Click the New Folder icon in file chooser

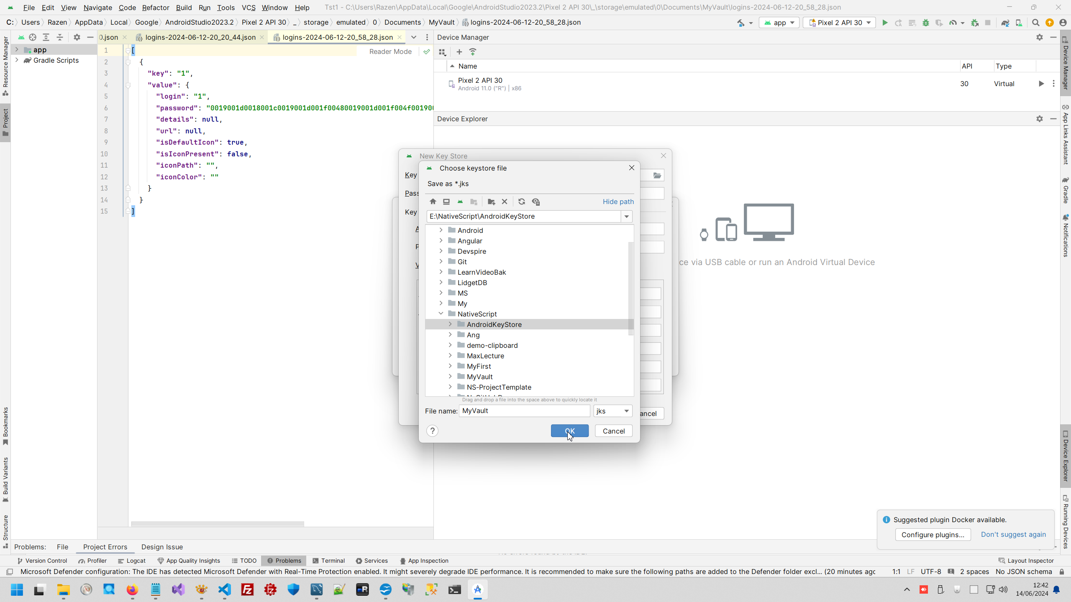tap(491, 202)
